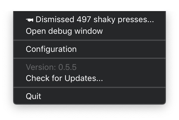Viewport: 179px width, 120px height.
Task: Open debug window
Action: pos(89,31)
